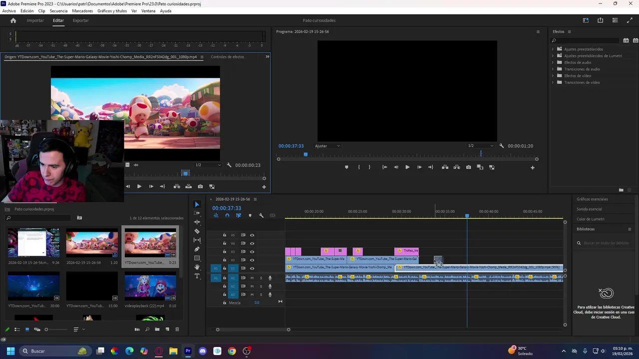Open Program monitor button editor plus

[532, 168]
